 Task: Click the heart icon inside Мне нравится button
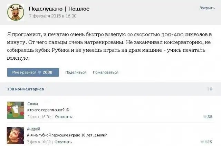[x=40, y=72]
